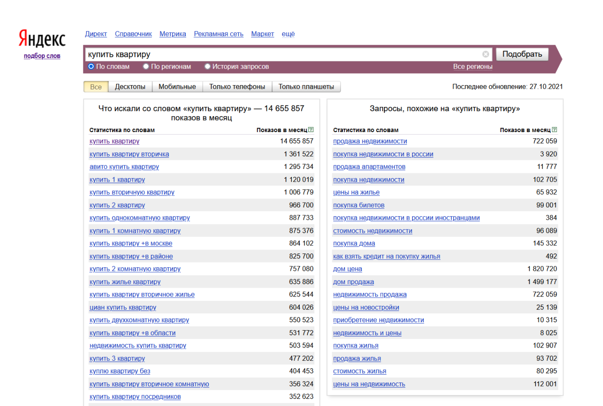Screen dimensions: 603x406
Task: Select the 'Только планшеты' tab
Action: point(306,87)
